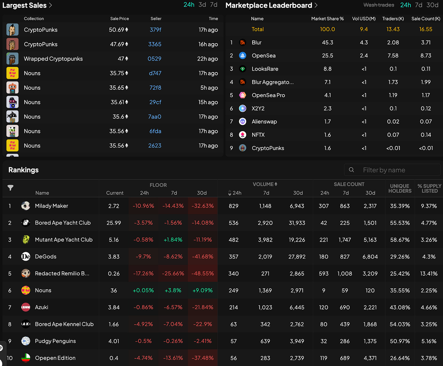Click Nouns 30d floor change +9.09%
Viewport: 443px width, 366px height.
203,291
